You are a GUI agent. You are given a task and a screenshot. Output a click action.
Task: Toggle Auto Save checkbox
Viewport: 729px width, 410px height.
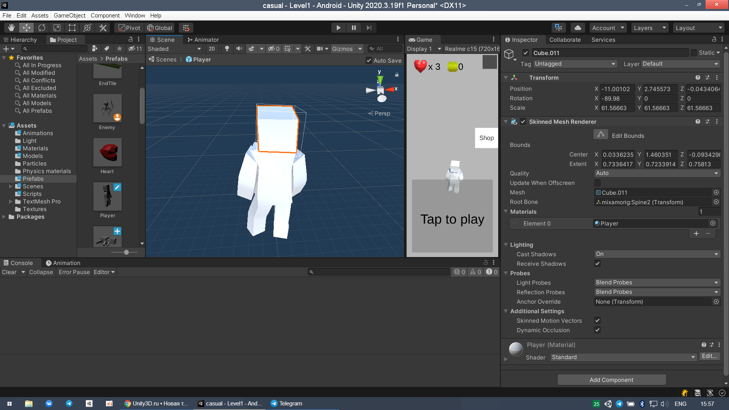pyautogui.click(x=369, y=60)
